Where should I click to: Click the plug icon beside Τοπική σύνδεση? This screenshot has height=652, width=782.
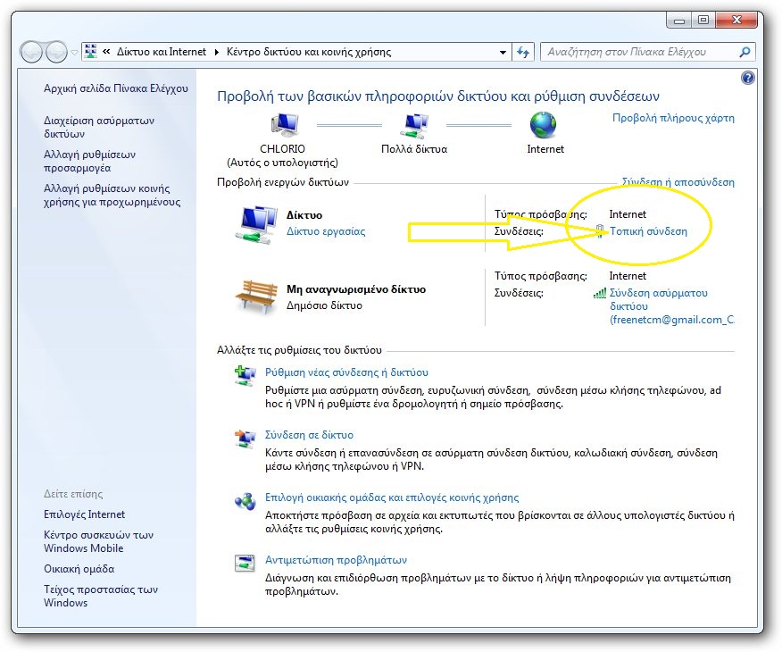601,231
